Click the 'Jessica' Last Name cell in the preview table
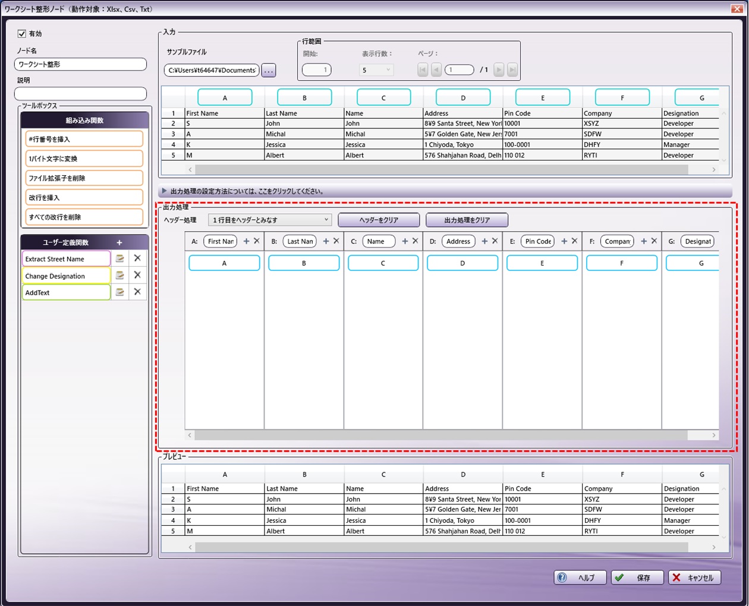This screenshot has width=749, height=606. [x=304, y=520]
